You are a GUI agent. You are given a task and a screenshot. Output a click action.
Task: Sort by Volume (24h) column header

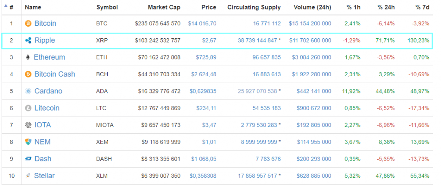[x=312, y=7]
